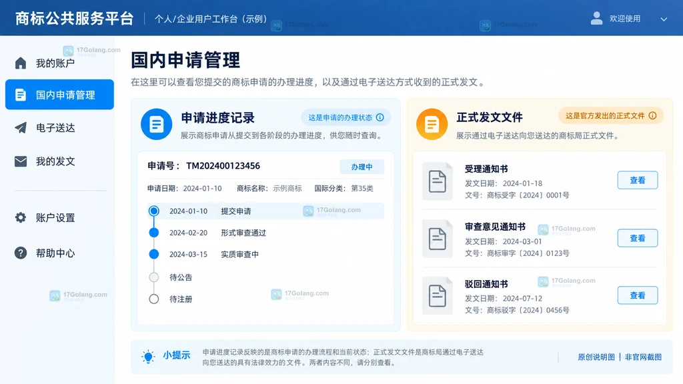Click the orange 正式发文文件 round document icon
This screenshot has width=683, height=384.
pos(432,124)
